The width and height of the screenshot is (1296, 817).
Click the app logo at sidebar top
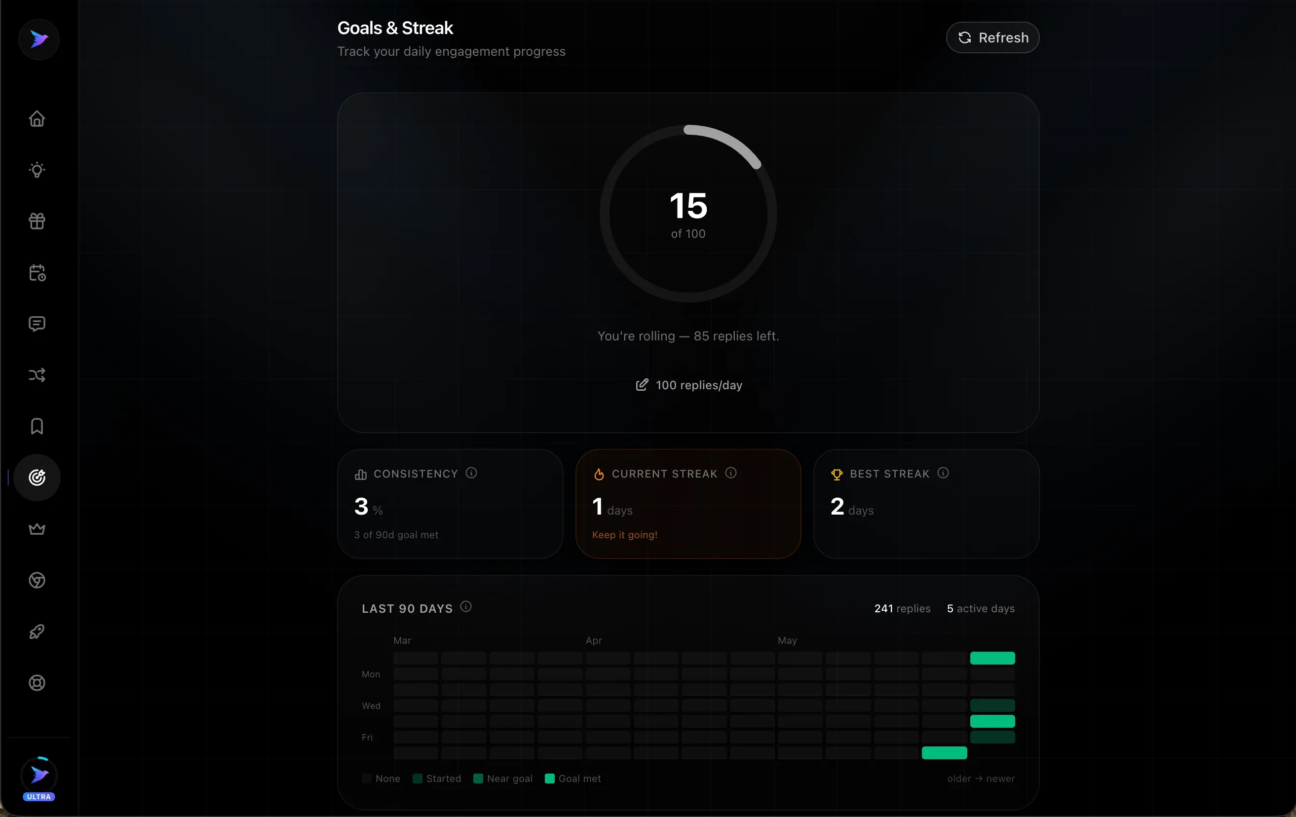pos(39,39)
